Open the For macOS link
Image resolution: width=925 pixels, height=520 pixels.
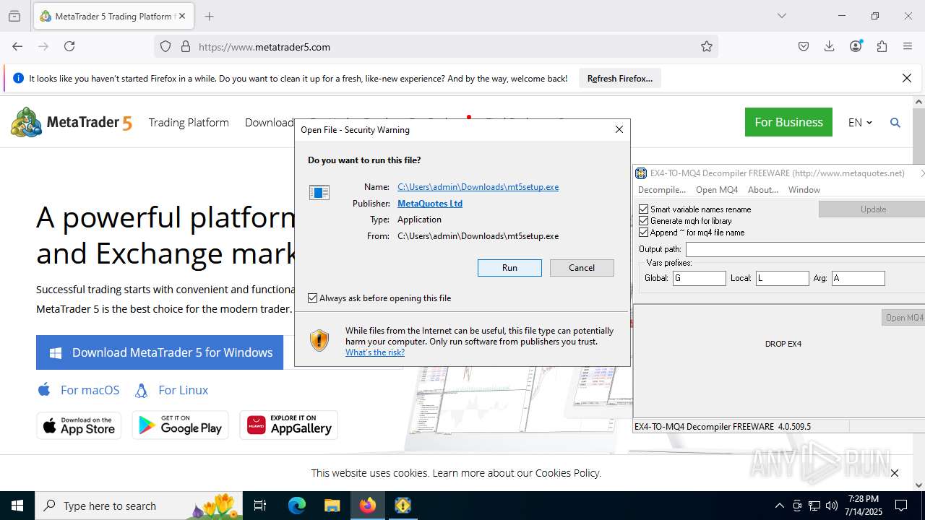79,390
